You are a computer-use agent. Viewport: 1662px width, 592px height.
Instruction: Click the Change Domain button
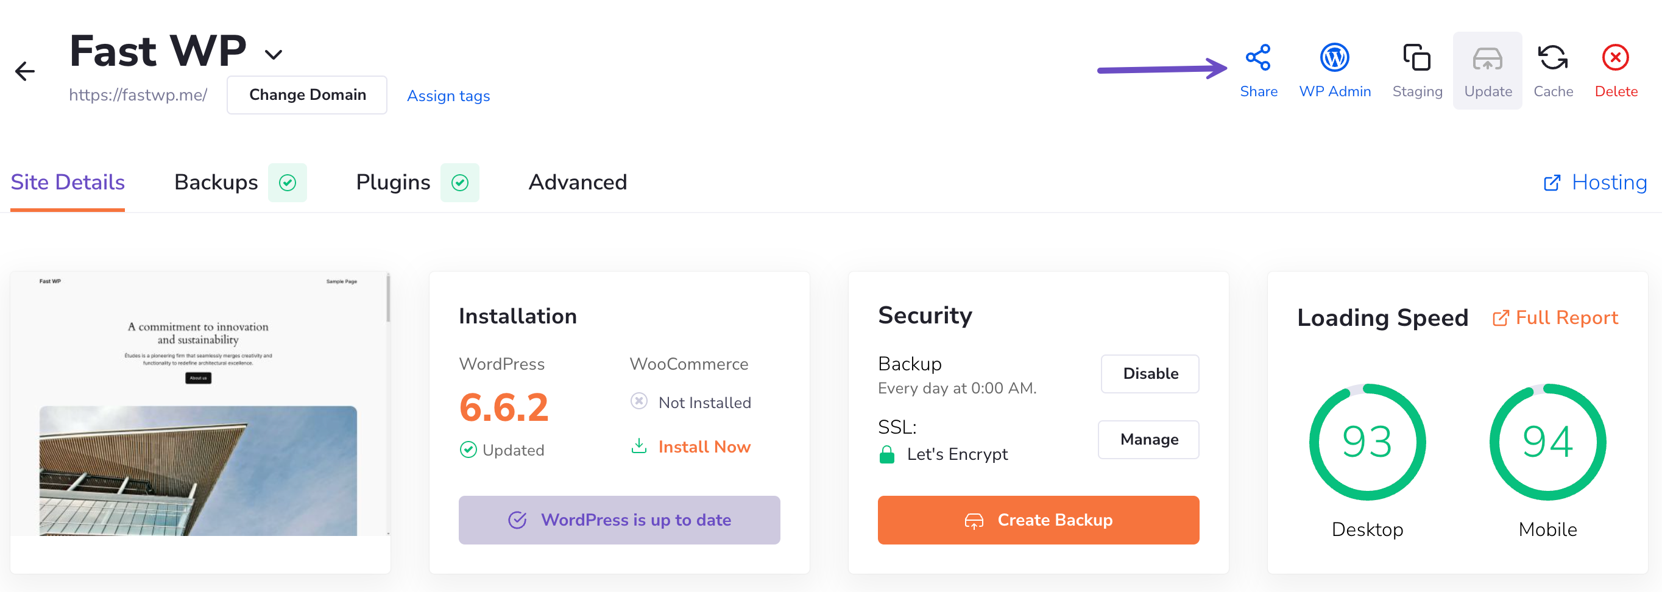click(307, 95)
